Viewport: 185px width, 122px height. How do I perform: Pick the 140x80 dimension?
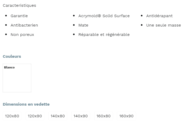pos(58,116)
